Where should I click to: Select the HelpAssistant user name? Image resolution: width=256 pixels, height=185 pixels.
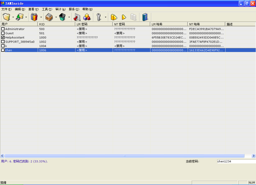15,37
